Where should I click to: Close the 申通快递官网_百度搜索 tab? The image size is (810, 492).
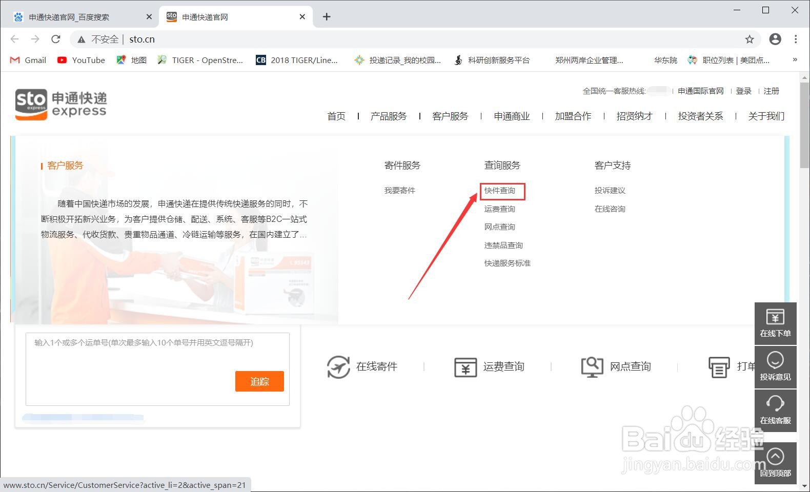(x=149, y=17)
